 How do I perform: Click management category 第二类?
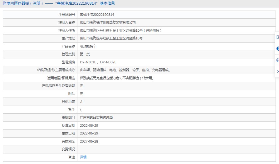[85, 54]
